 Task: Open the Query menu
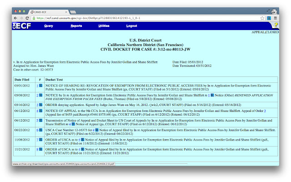coord(49,26)
